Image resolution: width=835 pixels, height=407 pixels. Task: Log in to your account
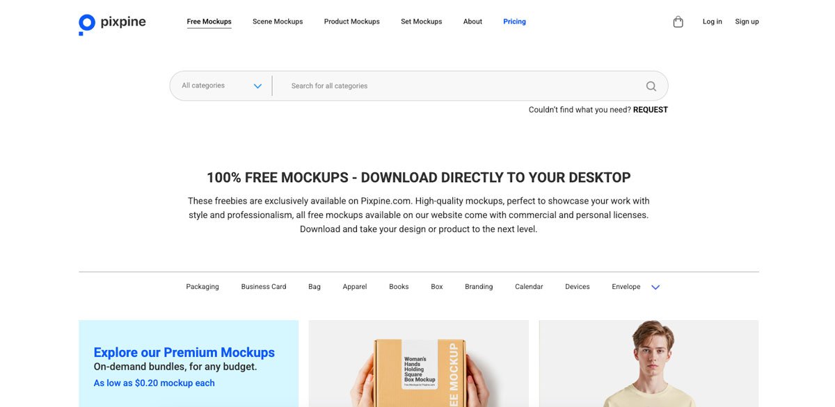click(x=712, y=22)
